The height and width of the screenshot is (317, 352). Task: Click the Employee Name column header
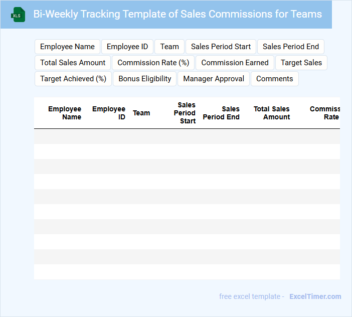tap(65, 113)
